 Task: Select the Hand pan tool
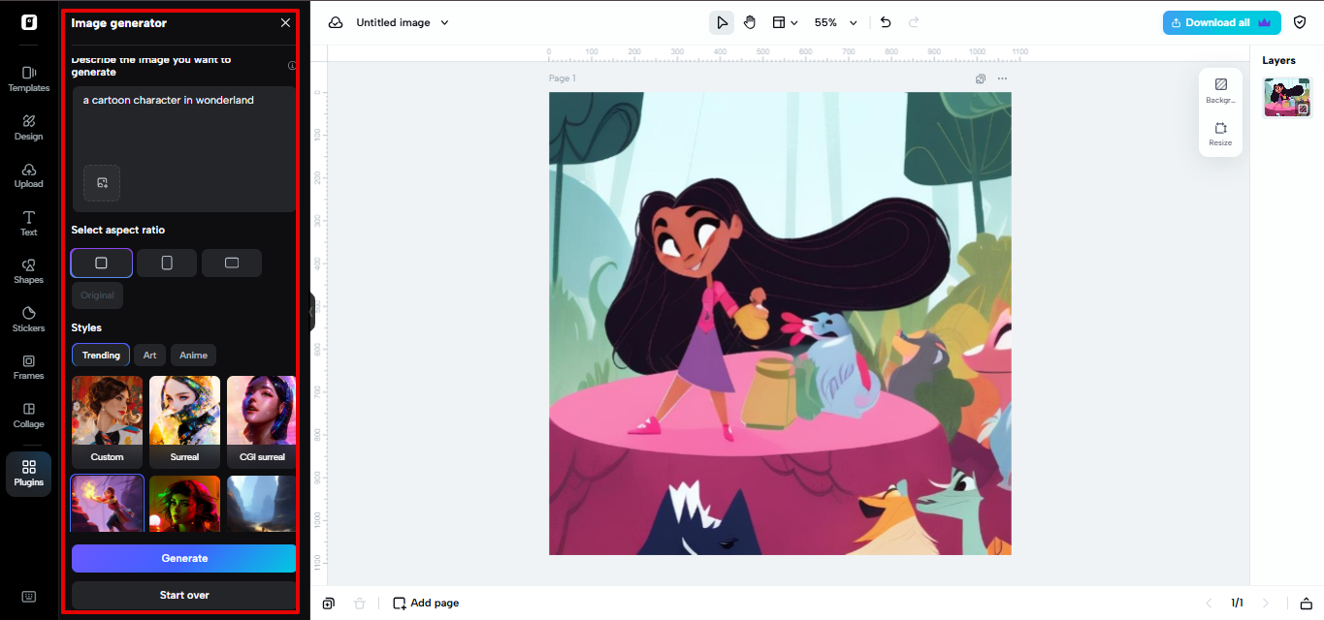pyautogui.click(x=750, y=21)
